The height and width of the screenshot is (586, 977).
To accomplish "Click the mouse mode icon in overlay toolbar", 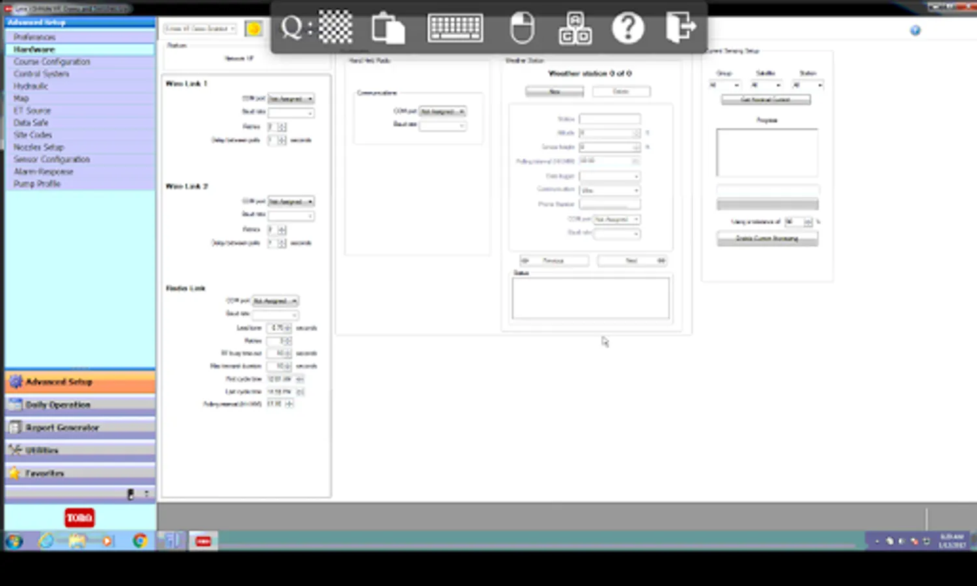I will click(x=522, y=28).
